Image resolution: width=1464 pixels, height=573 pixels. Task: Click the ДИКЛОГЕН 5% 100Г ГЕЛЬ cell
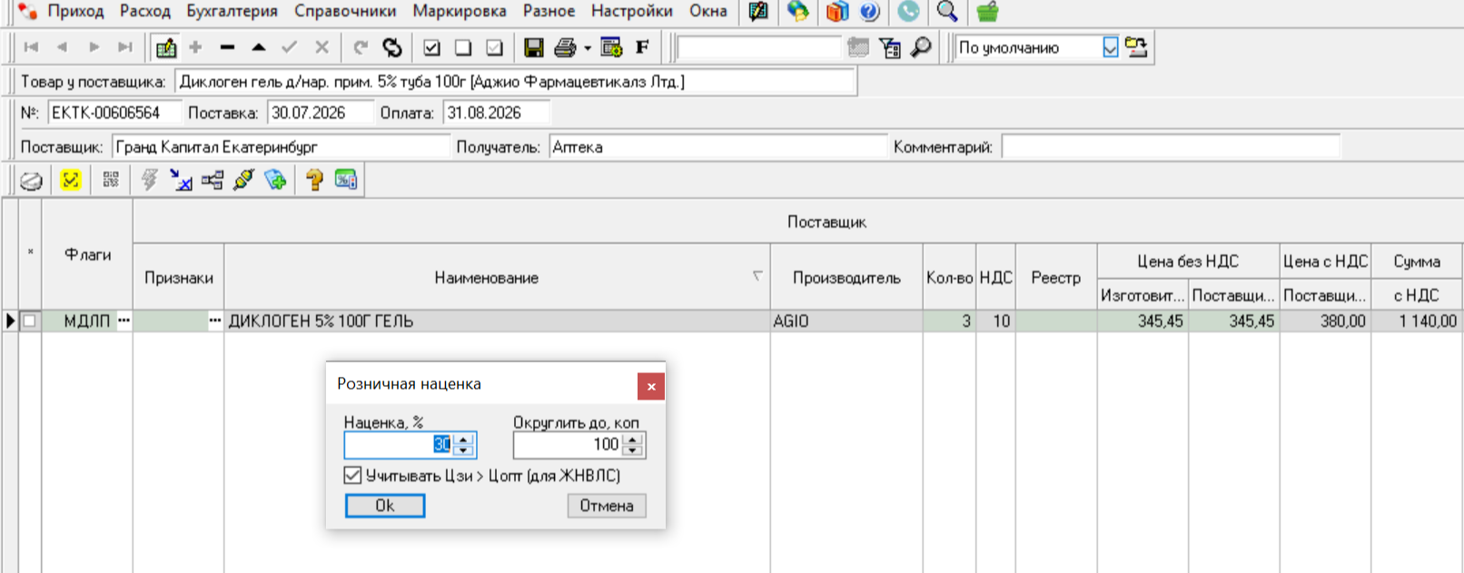coord(497,321)
